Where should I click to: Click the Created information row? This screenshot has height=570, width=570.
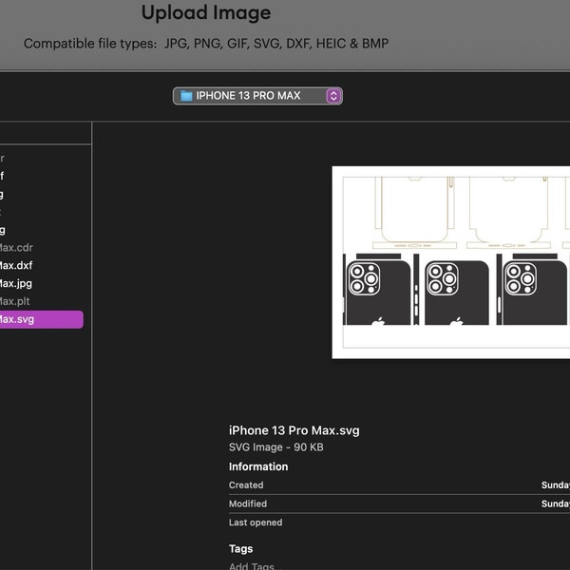click(399, 484)
